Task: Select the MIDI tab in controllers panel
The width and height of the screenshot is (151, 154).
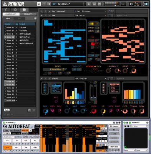Action: pyautogui.click(x=8, y=18)
